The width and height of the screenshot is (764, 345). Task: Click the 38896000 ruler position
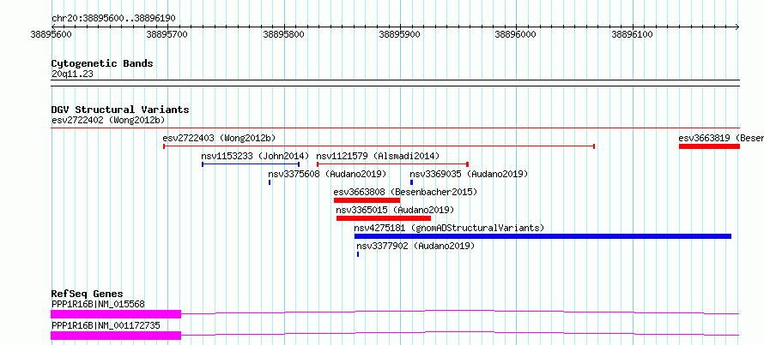click(x=517, y=34)
